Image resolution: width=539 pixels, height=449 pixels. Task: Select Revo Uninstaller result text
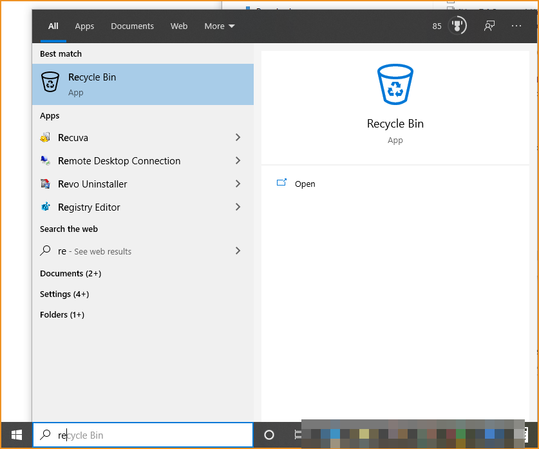(x=93, y=184)
